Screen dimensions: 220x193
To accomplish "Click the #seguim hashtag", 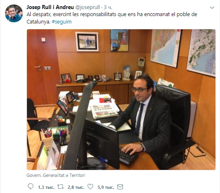I will tap(62, 22).
